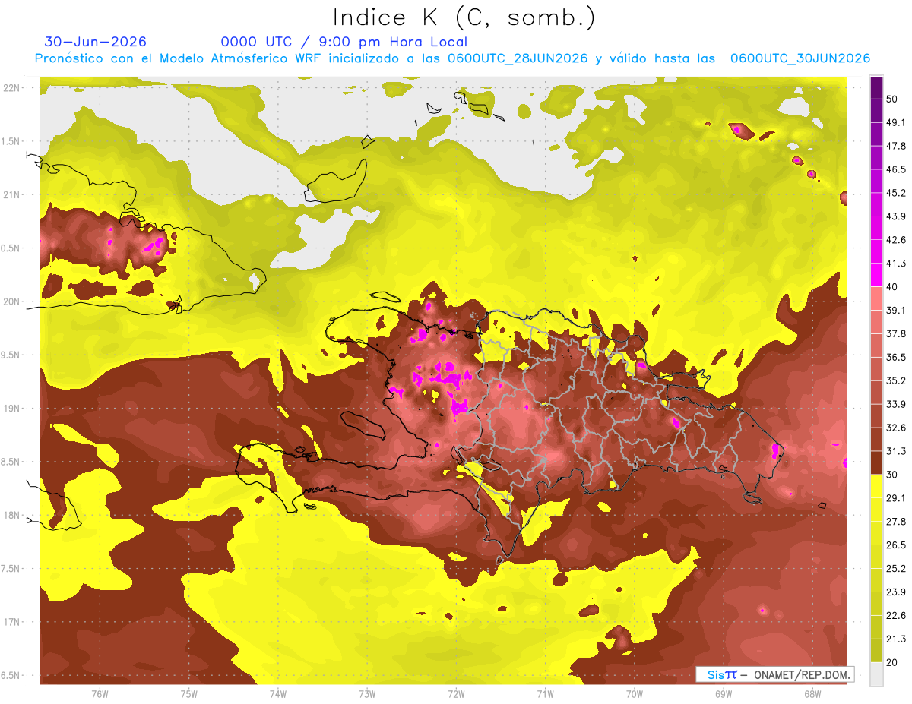Viewport: 912px width, 704px height.
Task: Click the color scale value '41.3'
Action: coord(896,264)
